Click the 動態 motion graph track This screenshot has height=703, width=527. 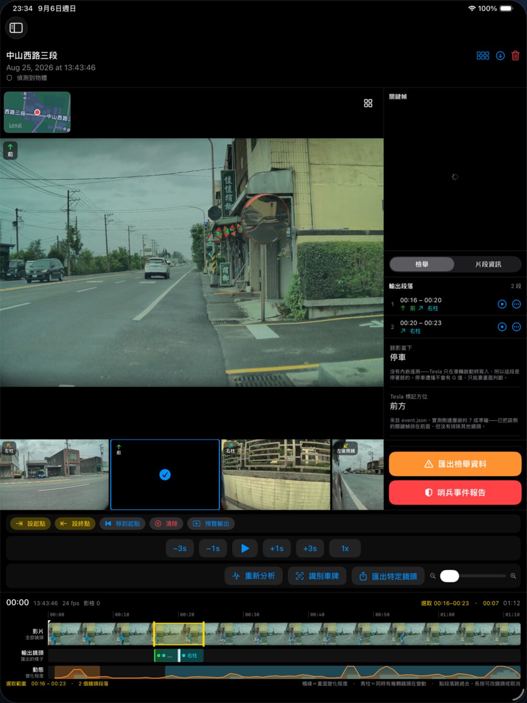click(x=284, y=672)
